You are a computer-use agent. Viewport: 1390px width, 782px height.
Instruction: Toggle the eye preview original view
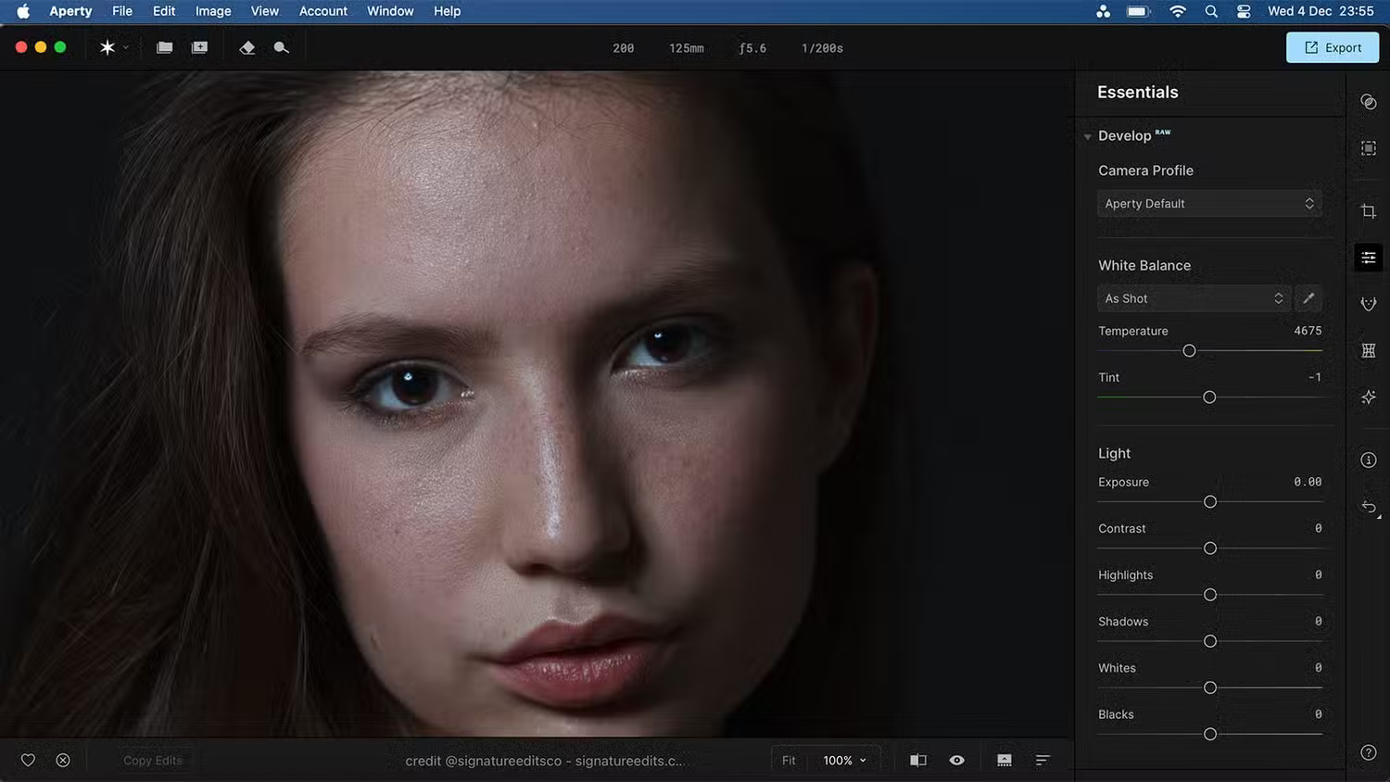(956, 760)
